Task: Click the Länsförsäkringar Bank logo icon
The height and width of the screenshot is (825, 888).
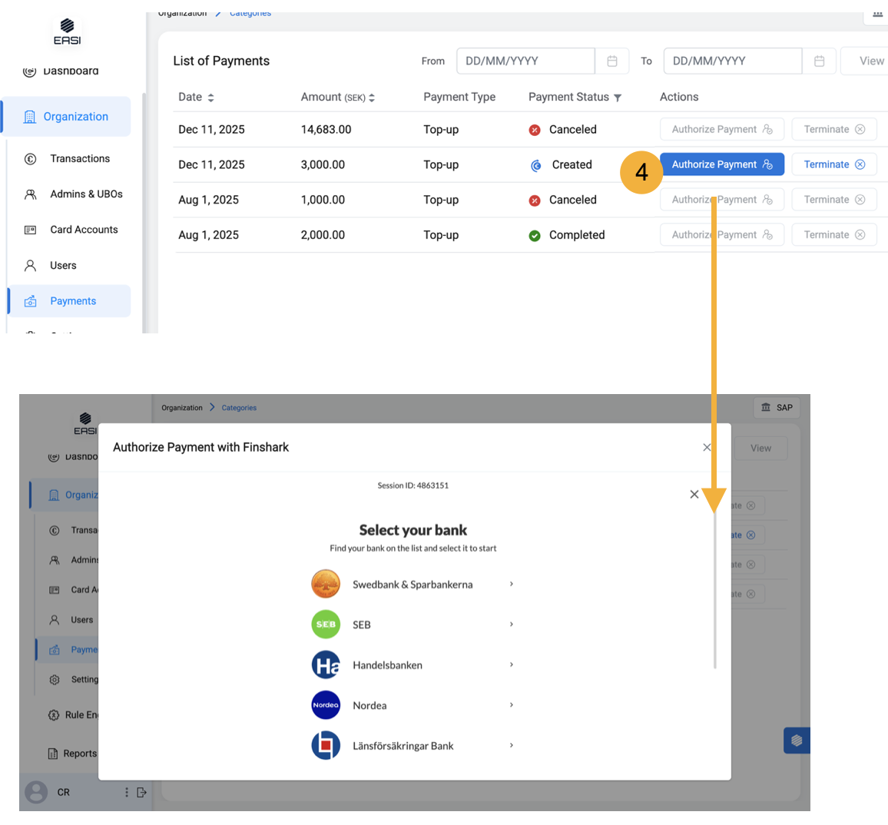Action: pyautogui.click(x=326, y=745)
